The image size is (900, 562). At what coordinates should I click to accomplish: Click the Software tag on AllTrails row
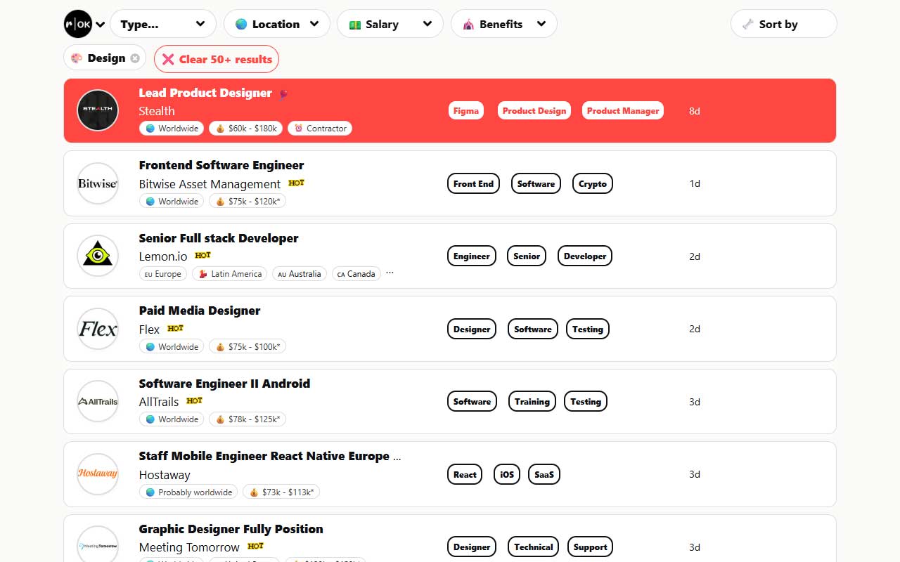tap(472, 401)
